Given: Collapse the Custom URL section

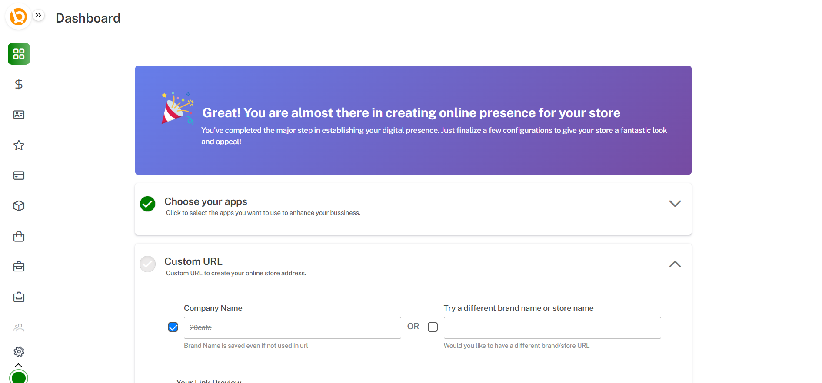Looking at the screenshot, I should click(675, 264).
